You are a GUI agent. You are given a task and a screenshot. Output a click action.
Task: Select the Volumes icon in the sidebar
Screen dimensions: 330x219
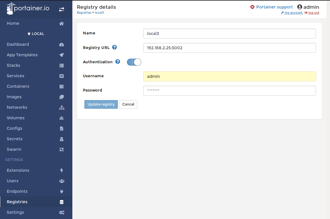(62, 118)
